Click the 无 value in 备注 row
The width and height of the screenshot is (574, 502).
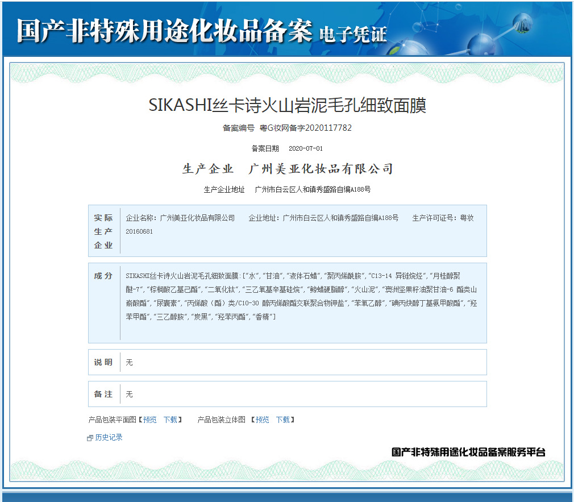[x=129, y=395]
